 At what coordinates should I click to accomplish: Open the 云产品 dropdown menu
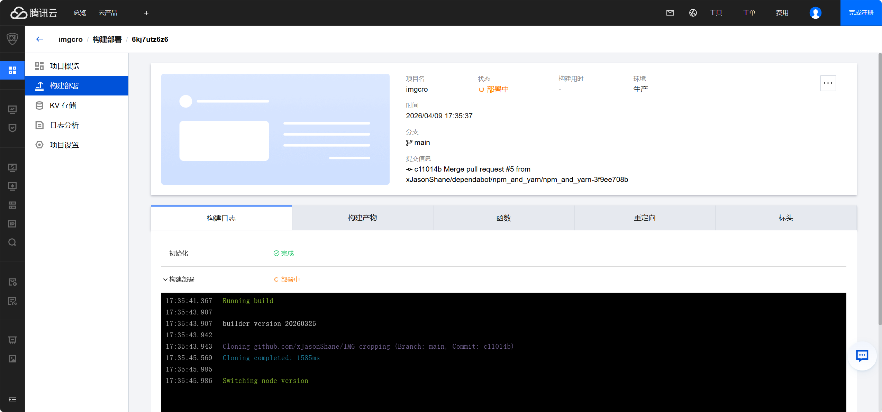[108, 13]
